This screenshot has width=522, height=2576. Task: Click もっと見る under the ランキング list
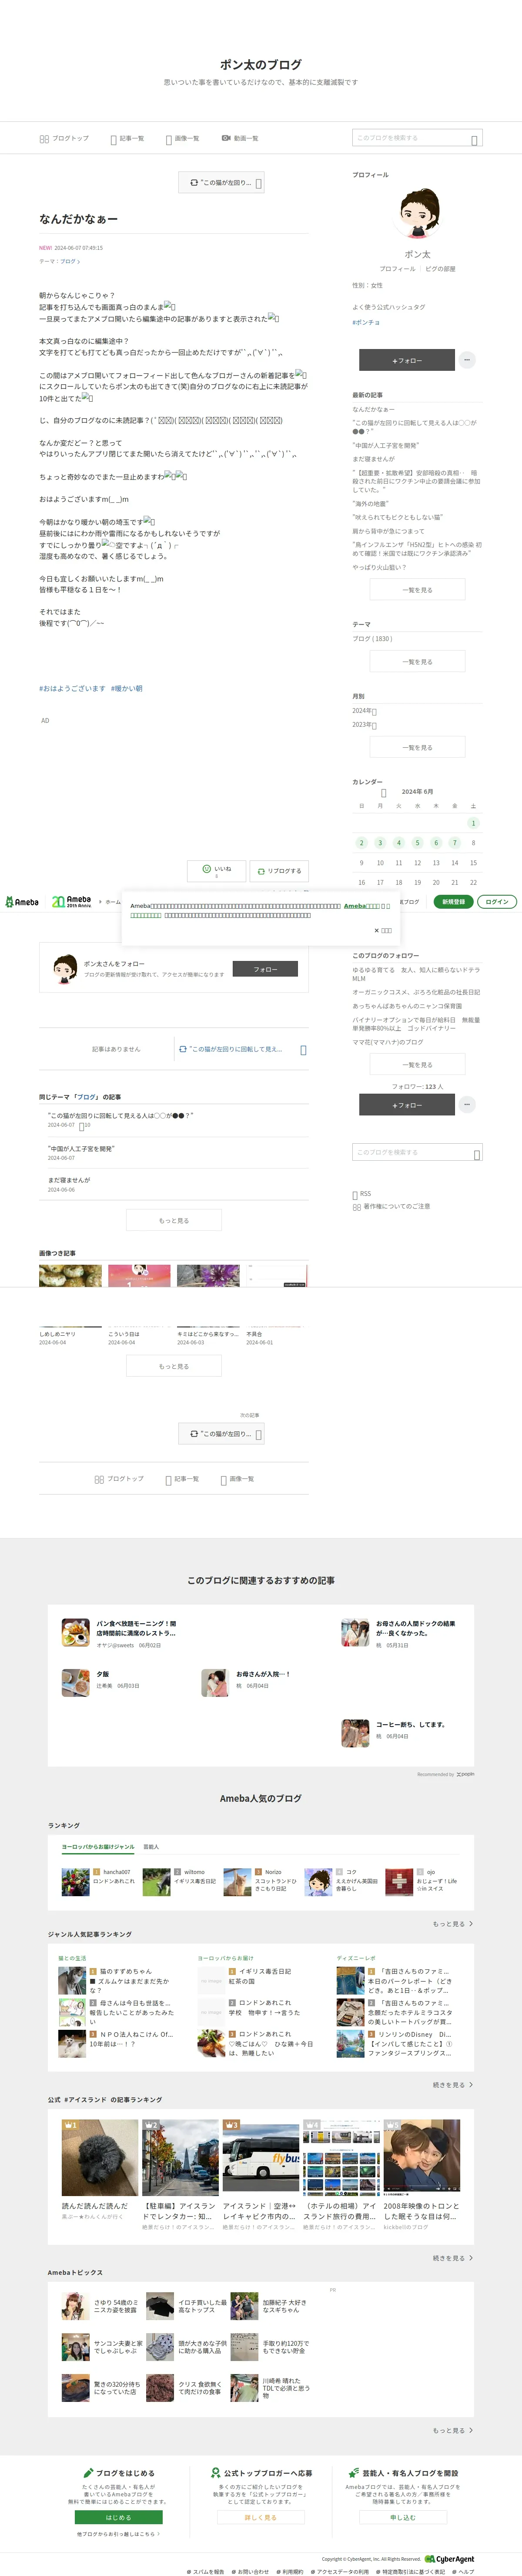tap(453, 1924)
